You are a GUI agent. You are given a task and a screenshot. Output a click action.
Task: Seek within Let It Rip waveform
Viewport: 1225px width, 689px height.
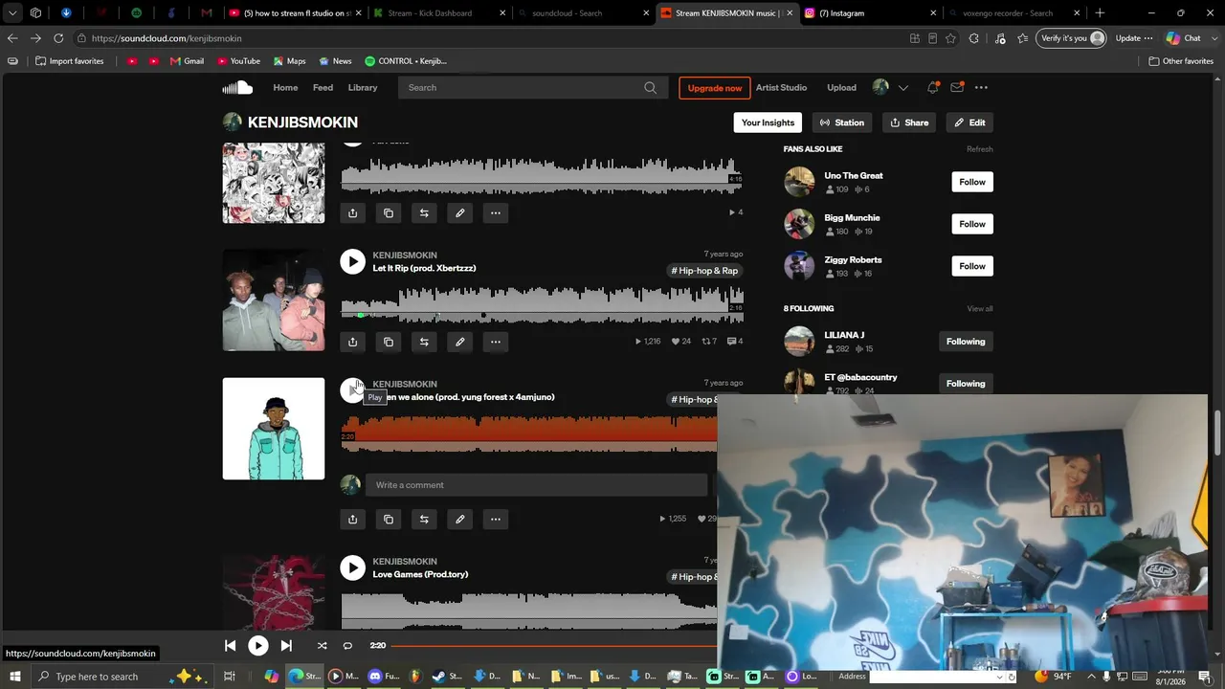(x=542, y=306)
